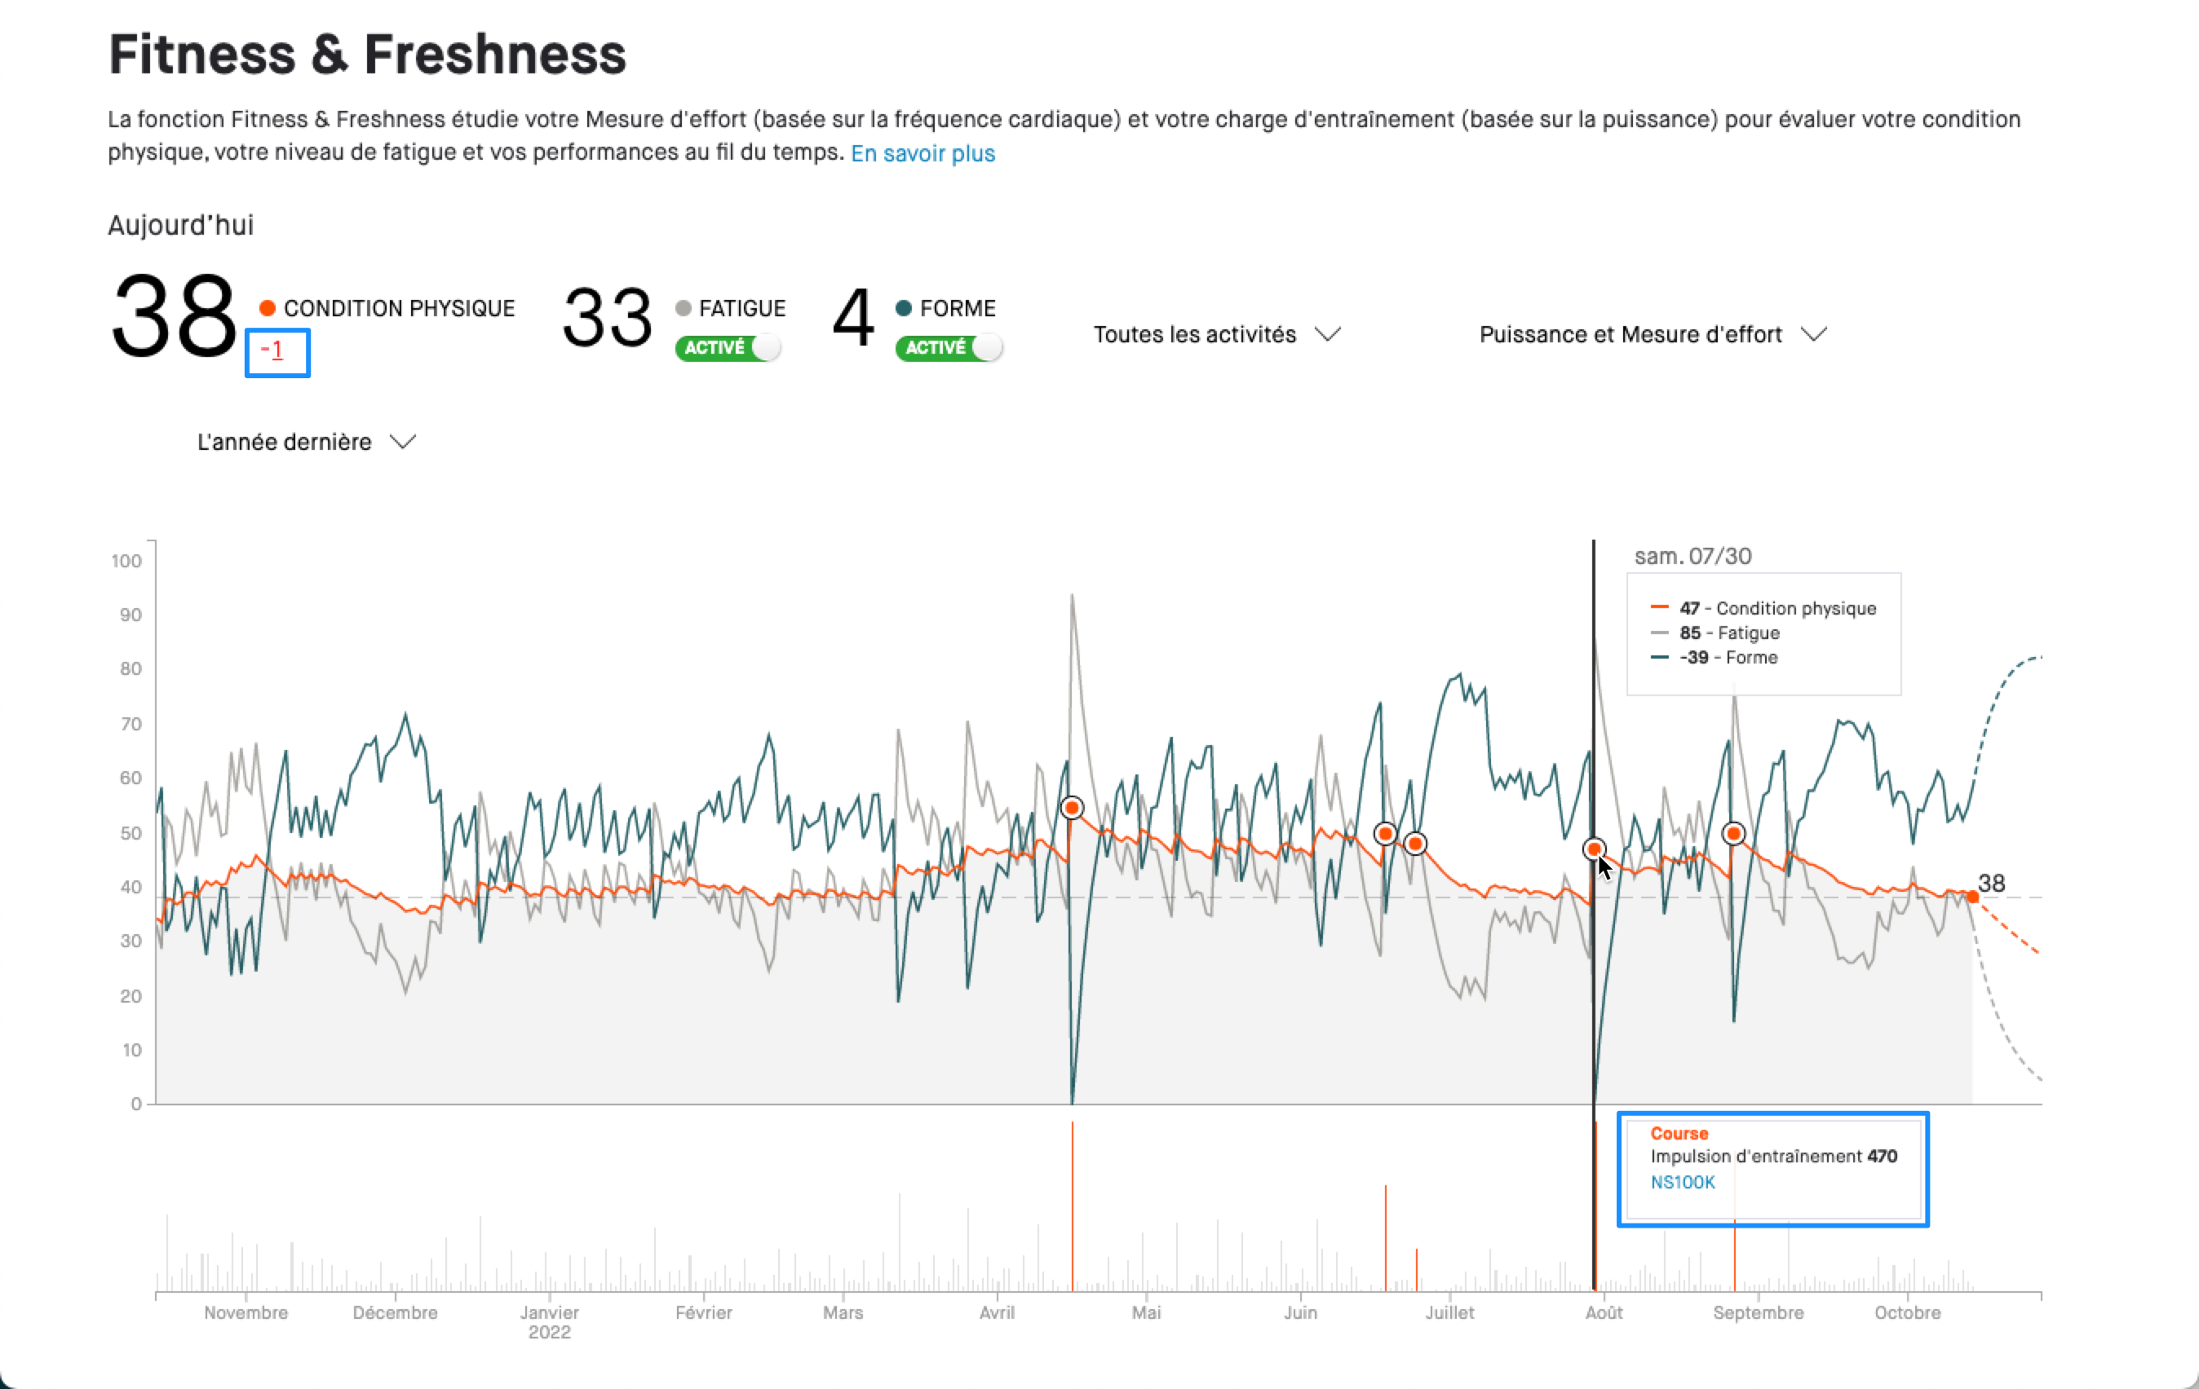Open the NS100K activity link

click(1682, 1183)
